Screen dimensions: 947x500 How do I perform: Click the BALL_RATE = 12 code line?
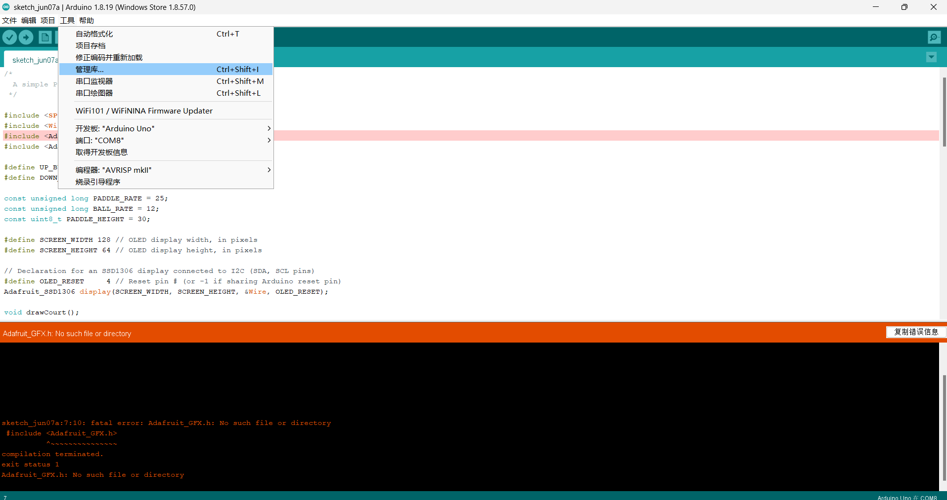coord(82,209)
